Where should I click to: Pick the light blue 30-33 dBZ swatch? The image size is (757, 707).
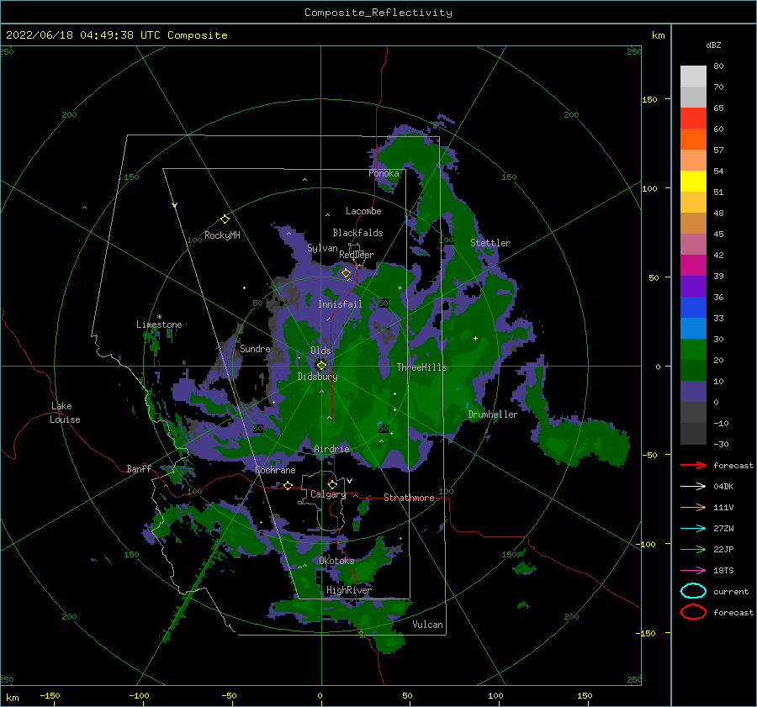pos(693,329)
